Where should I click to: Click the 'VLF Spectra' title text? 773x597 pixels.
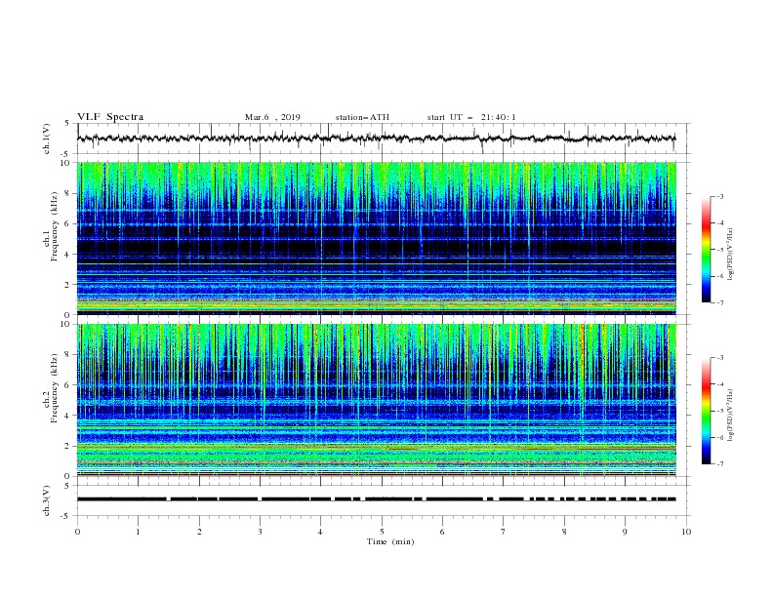click(110, 117)
